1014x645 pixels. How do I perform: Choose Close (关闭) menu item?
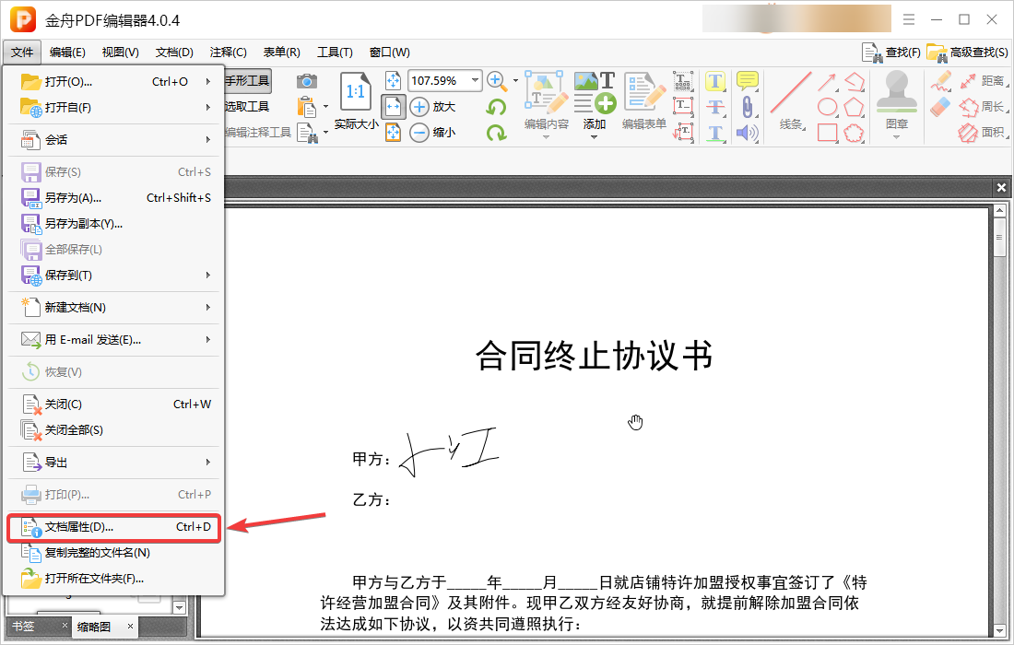[113, 405]
